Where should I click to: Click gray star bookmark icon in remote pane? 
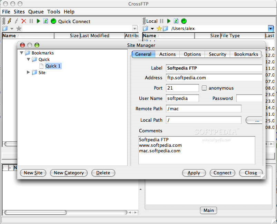click(x=19, y=28)
